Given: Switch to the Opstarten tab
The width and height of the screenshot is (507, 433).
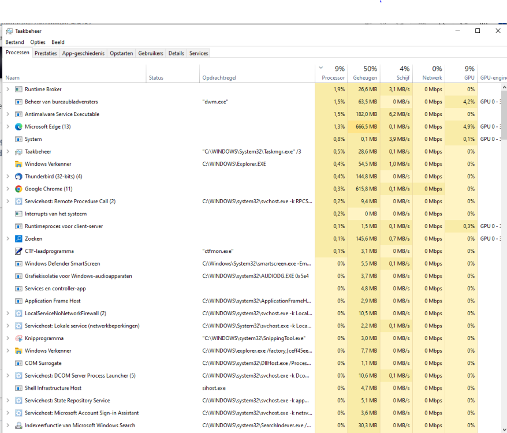Looking at the screenshot, I should [x=121, y=53].
